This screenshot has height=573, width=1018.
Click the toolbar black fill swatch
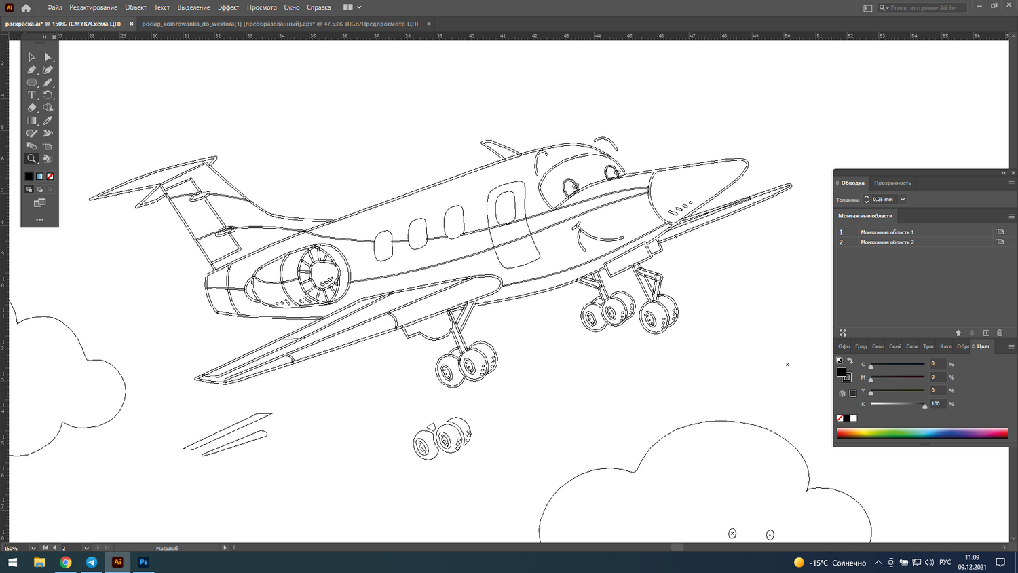(x=29, y=177)
